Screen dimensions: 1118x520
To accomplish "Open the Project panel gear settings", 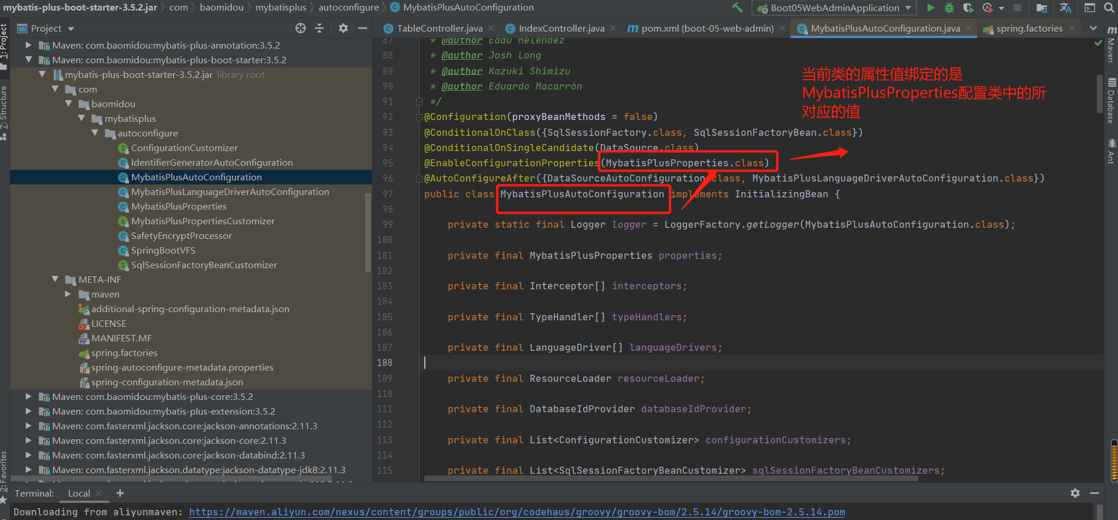I will (x=343, y=28).
